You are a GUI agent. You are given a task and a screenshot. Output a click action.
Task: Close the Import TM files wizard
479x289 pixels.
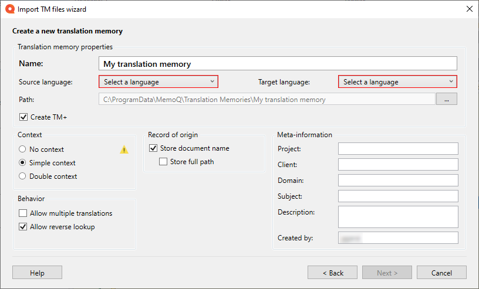tap(469, 9)
